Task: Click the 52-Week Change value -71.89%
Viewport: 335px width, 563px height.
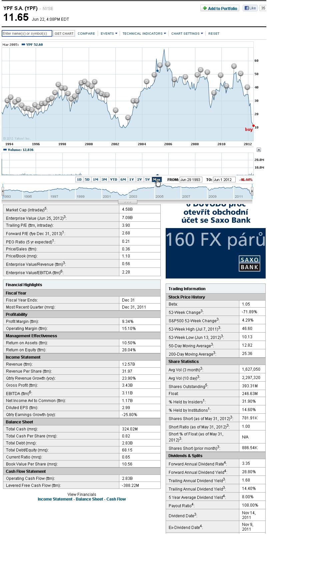Action: 249,312
